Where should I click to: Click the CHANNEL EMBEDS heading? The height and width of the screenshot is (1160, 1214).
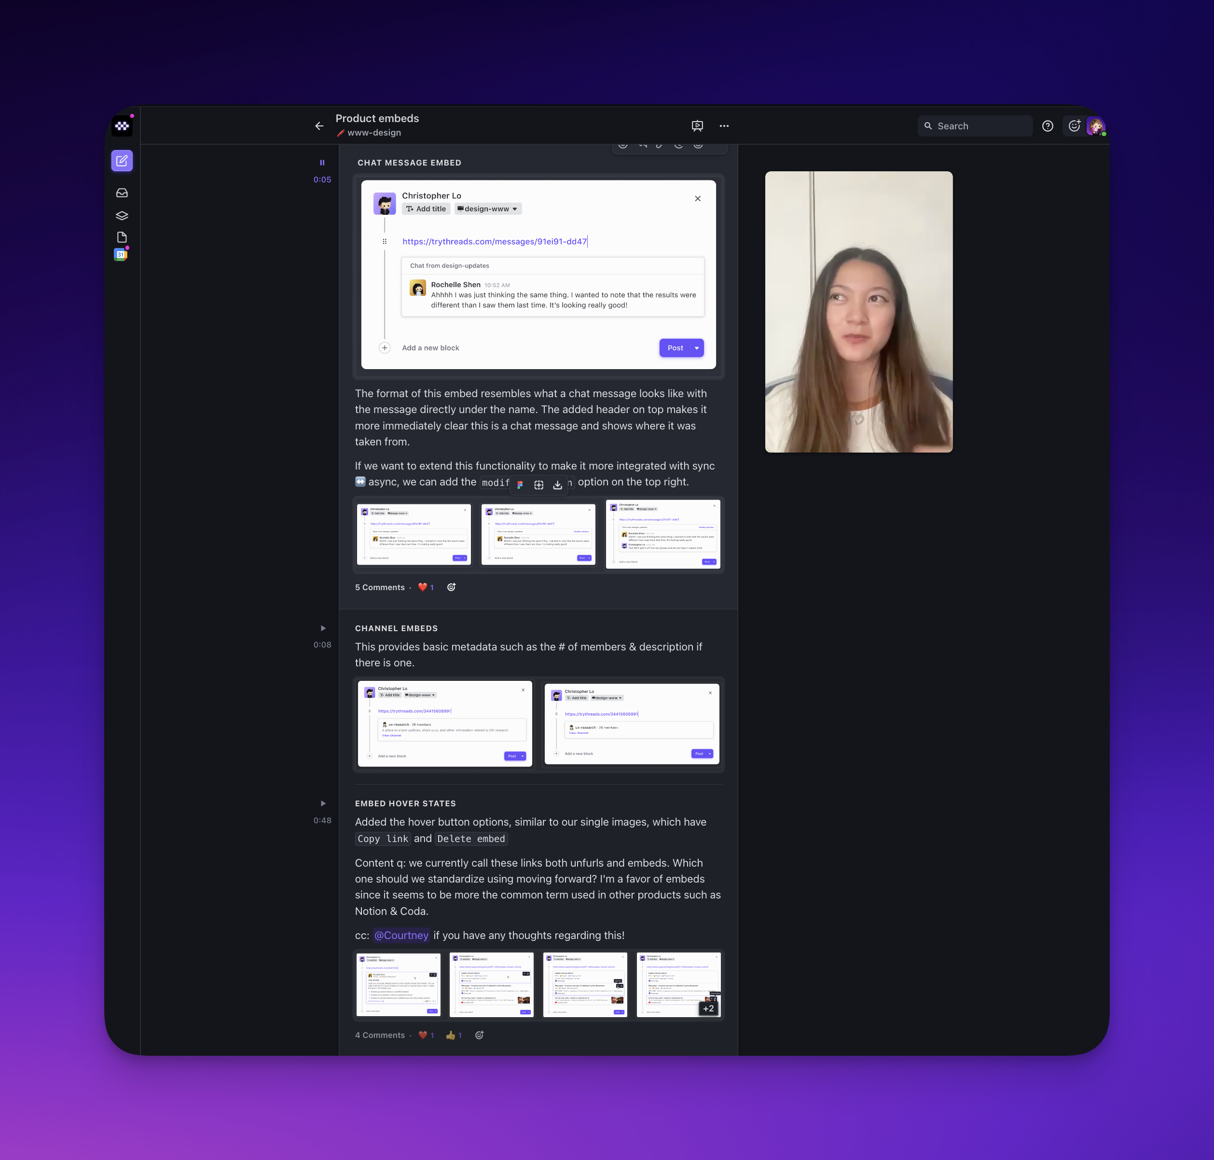coord(397,628)
